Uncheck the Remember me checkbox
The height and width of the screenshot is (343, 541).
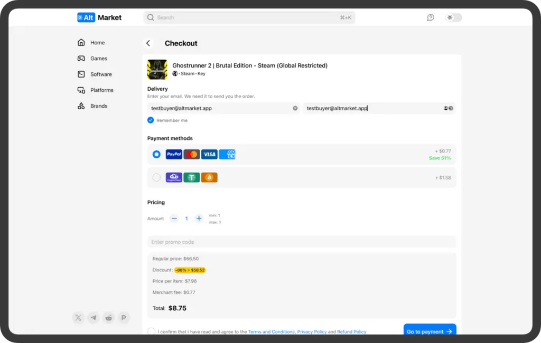[x=151, y=120]
